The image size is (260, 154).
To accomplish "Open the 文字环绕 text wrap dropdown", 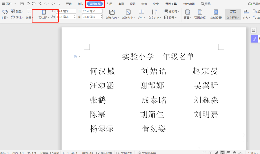I will [233, 14].
